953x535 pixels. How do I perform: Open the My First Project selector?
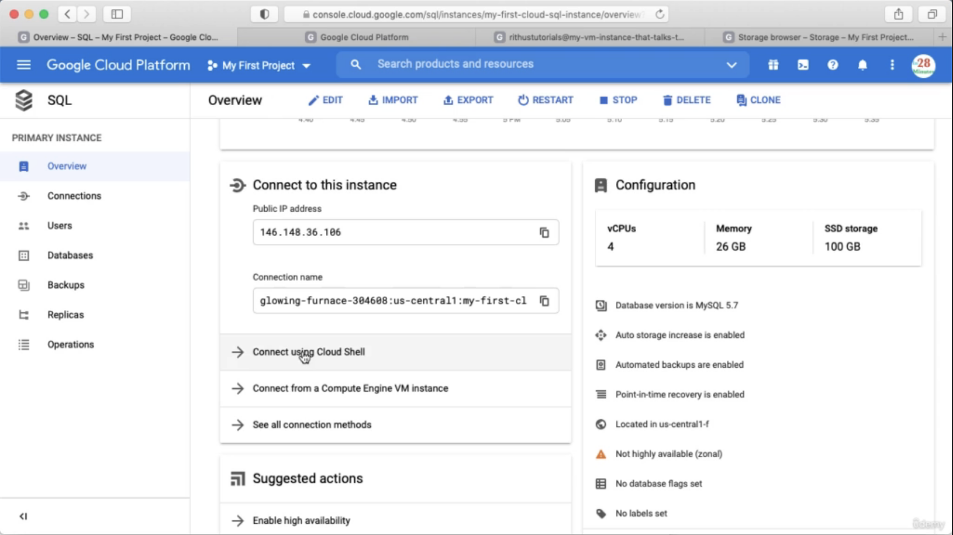(259, 65)
